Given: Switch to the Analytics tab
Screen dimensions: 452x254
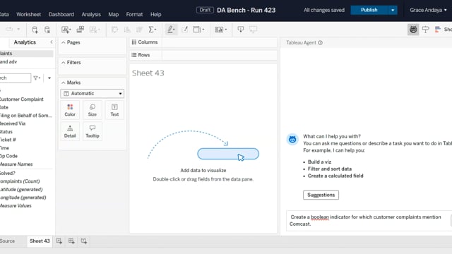Looking at the screenshot, I should pos(25,42).
